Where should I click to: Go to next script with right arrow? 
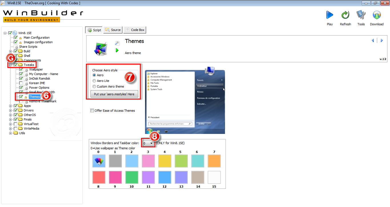[x=382, y=41]
